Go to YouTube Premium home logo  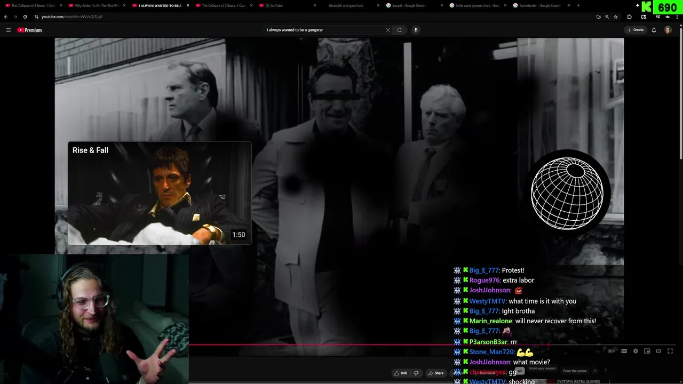click(x=29, y=30)
